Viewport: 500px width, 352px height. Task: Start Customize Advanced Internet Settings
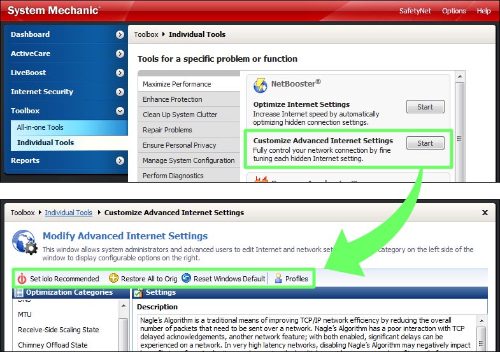(x=425, y=143)
